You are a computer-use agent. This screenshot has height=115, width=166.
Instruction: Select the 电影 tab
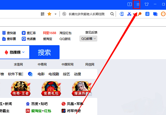click(x=41, y=74)
